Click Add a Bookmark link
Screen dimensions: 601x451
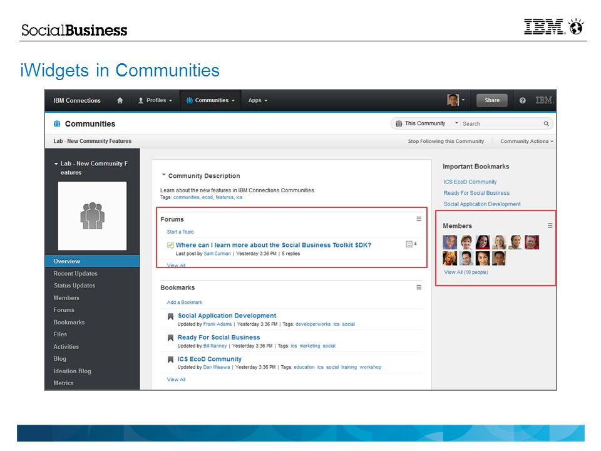(184, 302)
